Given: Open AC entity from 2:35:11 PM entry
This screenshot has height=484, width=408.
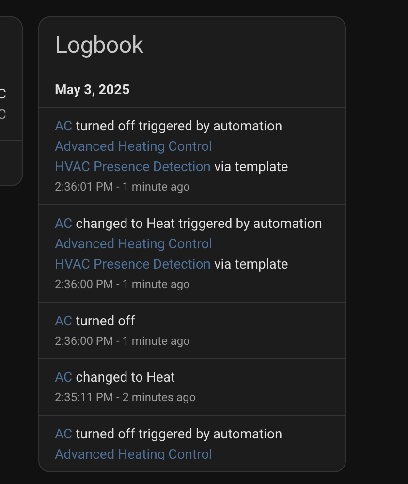Looking at the screenshot, I should coord(63,377).
